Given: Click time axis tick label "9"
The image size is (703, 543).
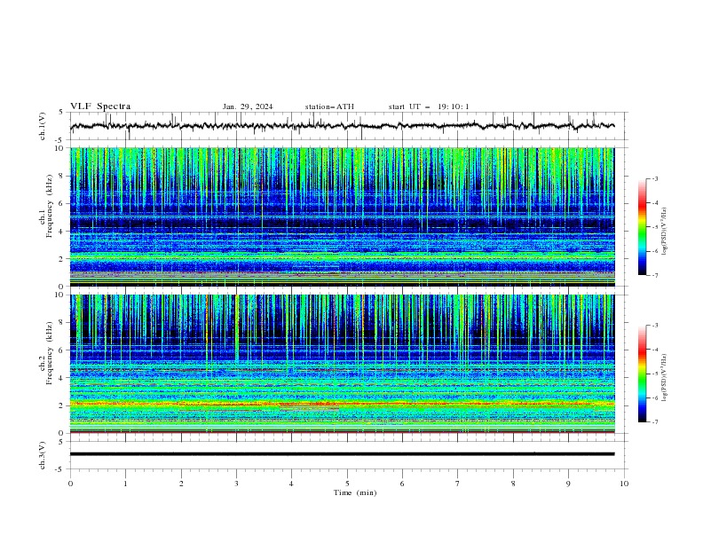Looking at the screenshot, I should point(568,484).
